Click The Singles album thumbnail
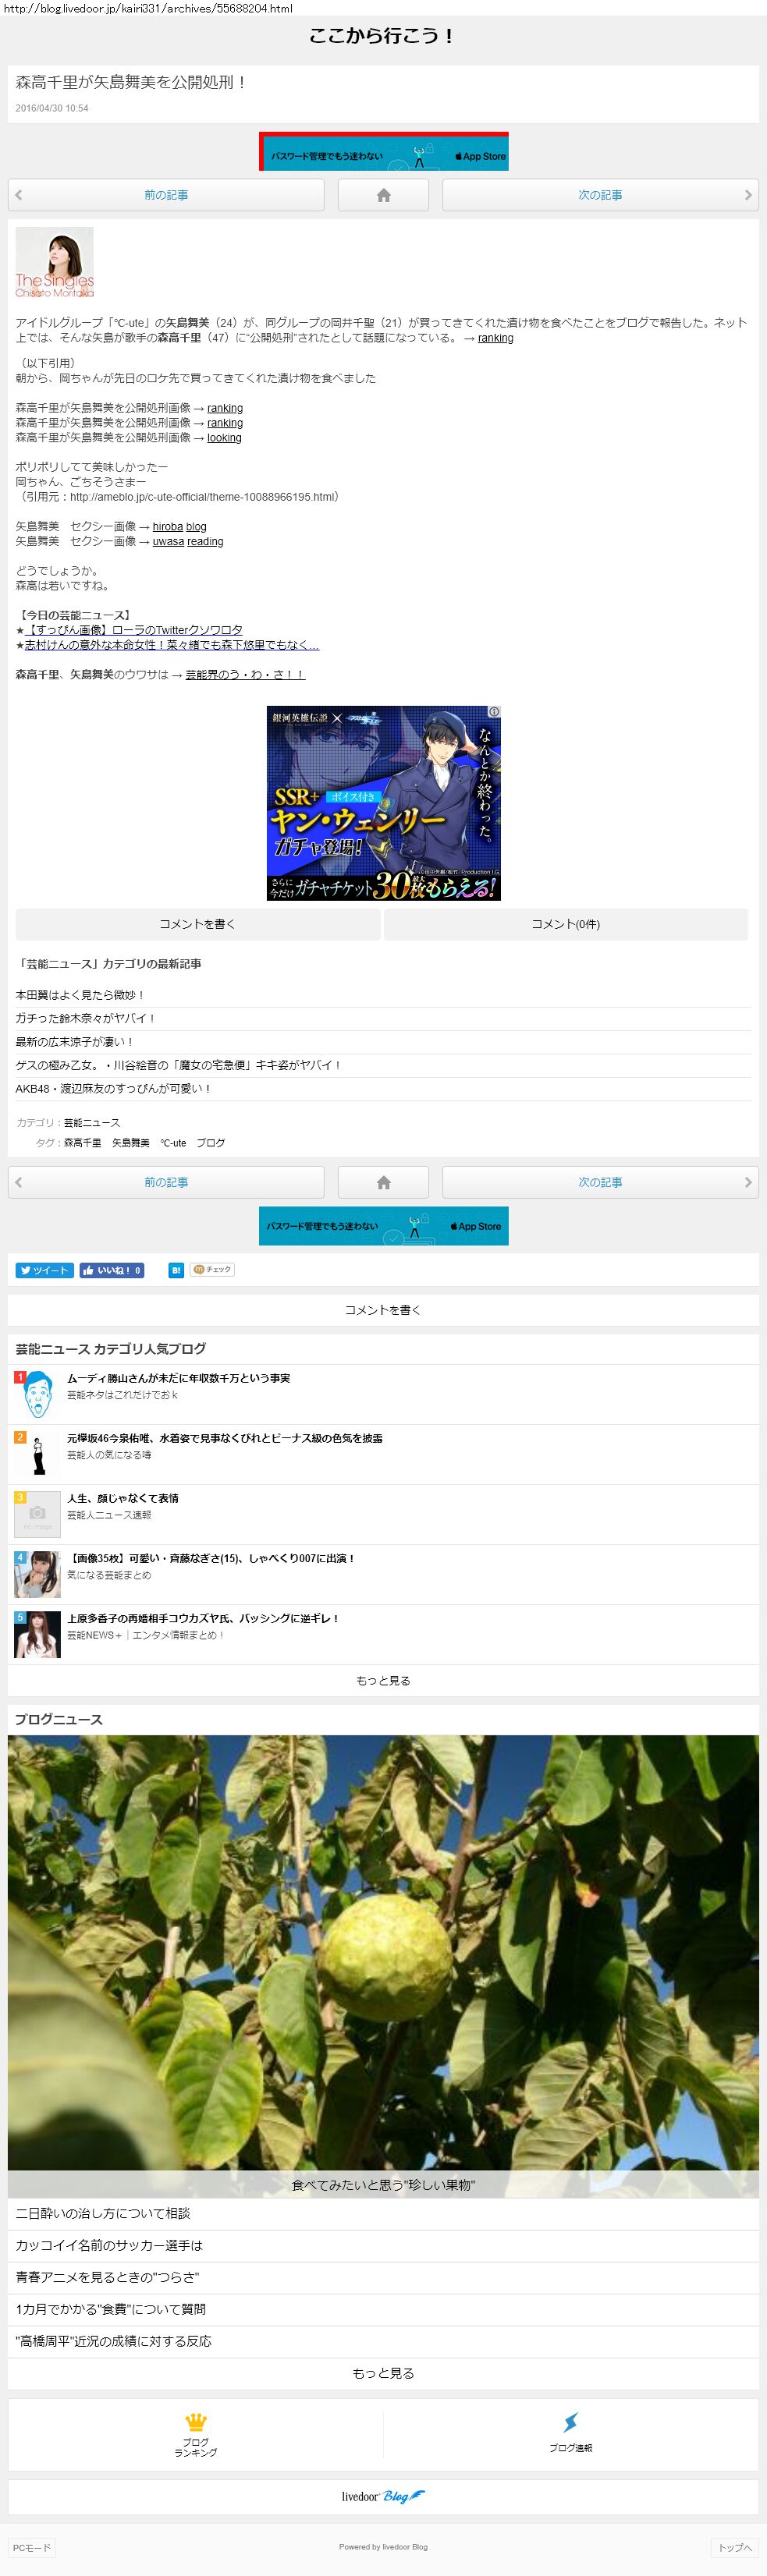Image resolution: width=767 pixels, height=2576 pixels. click(x=54, y=262)
